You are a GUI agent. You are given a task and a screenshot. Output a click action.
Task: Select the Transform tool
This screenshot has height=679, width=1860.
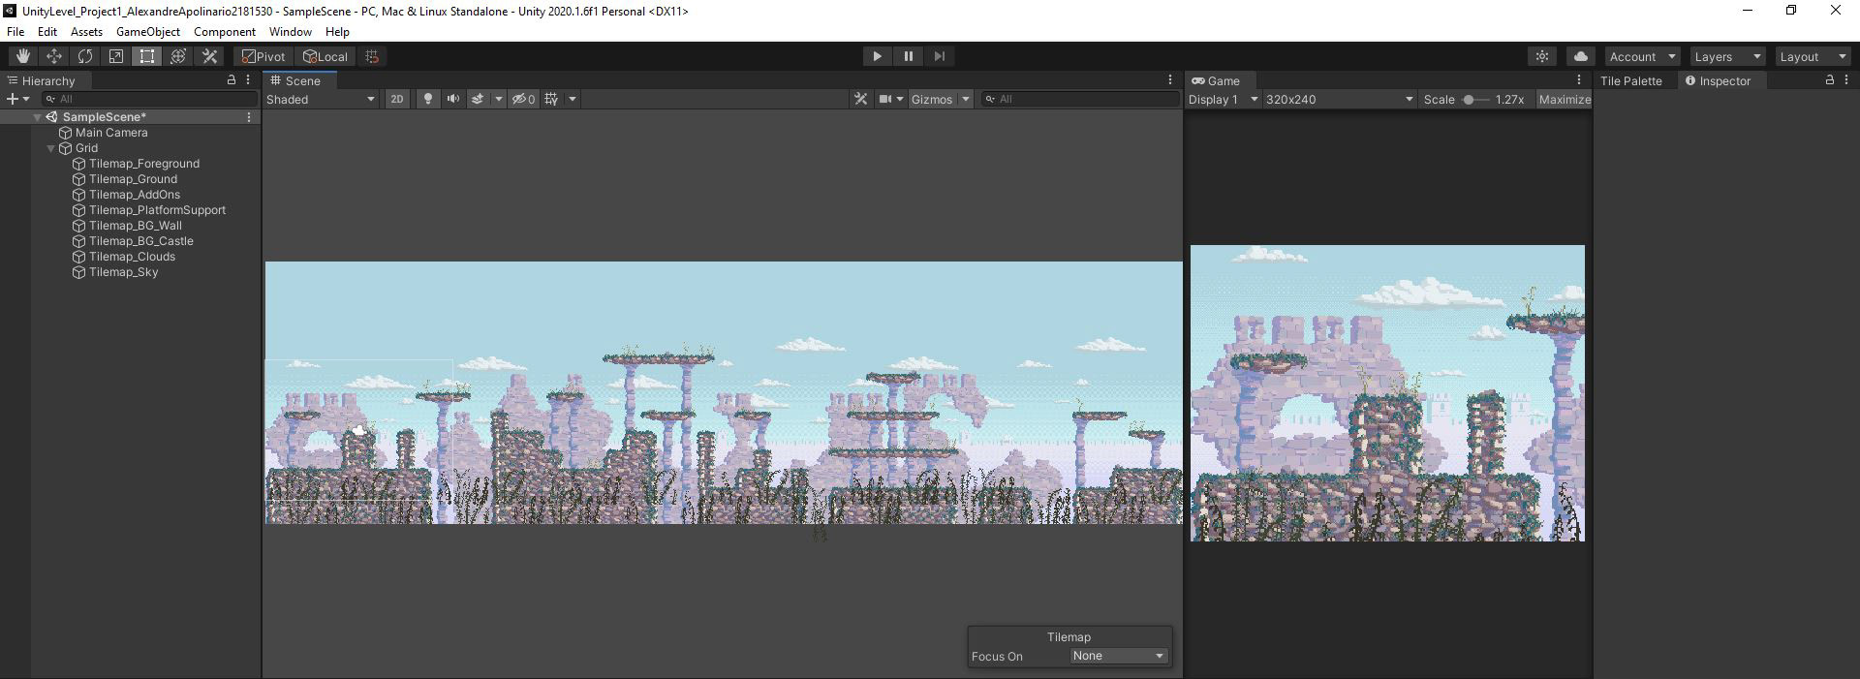coord(178,56)
